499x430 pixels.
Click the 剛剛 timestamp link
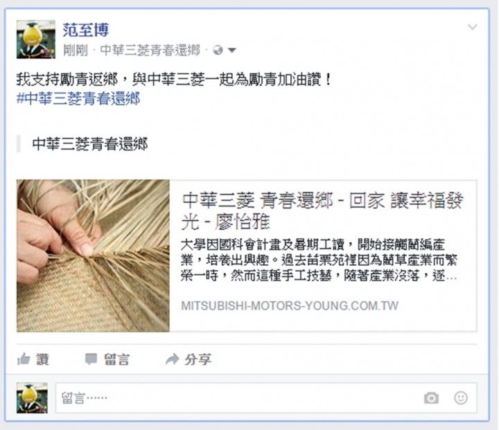coord(75,50)
